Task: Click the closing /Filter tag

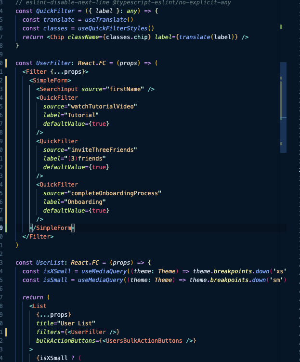Action: click(x=38, y=237)
